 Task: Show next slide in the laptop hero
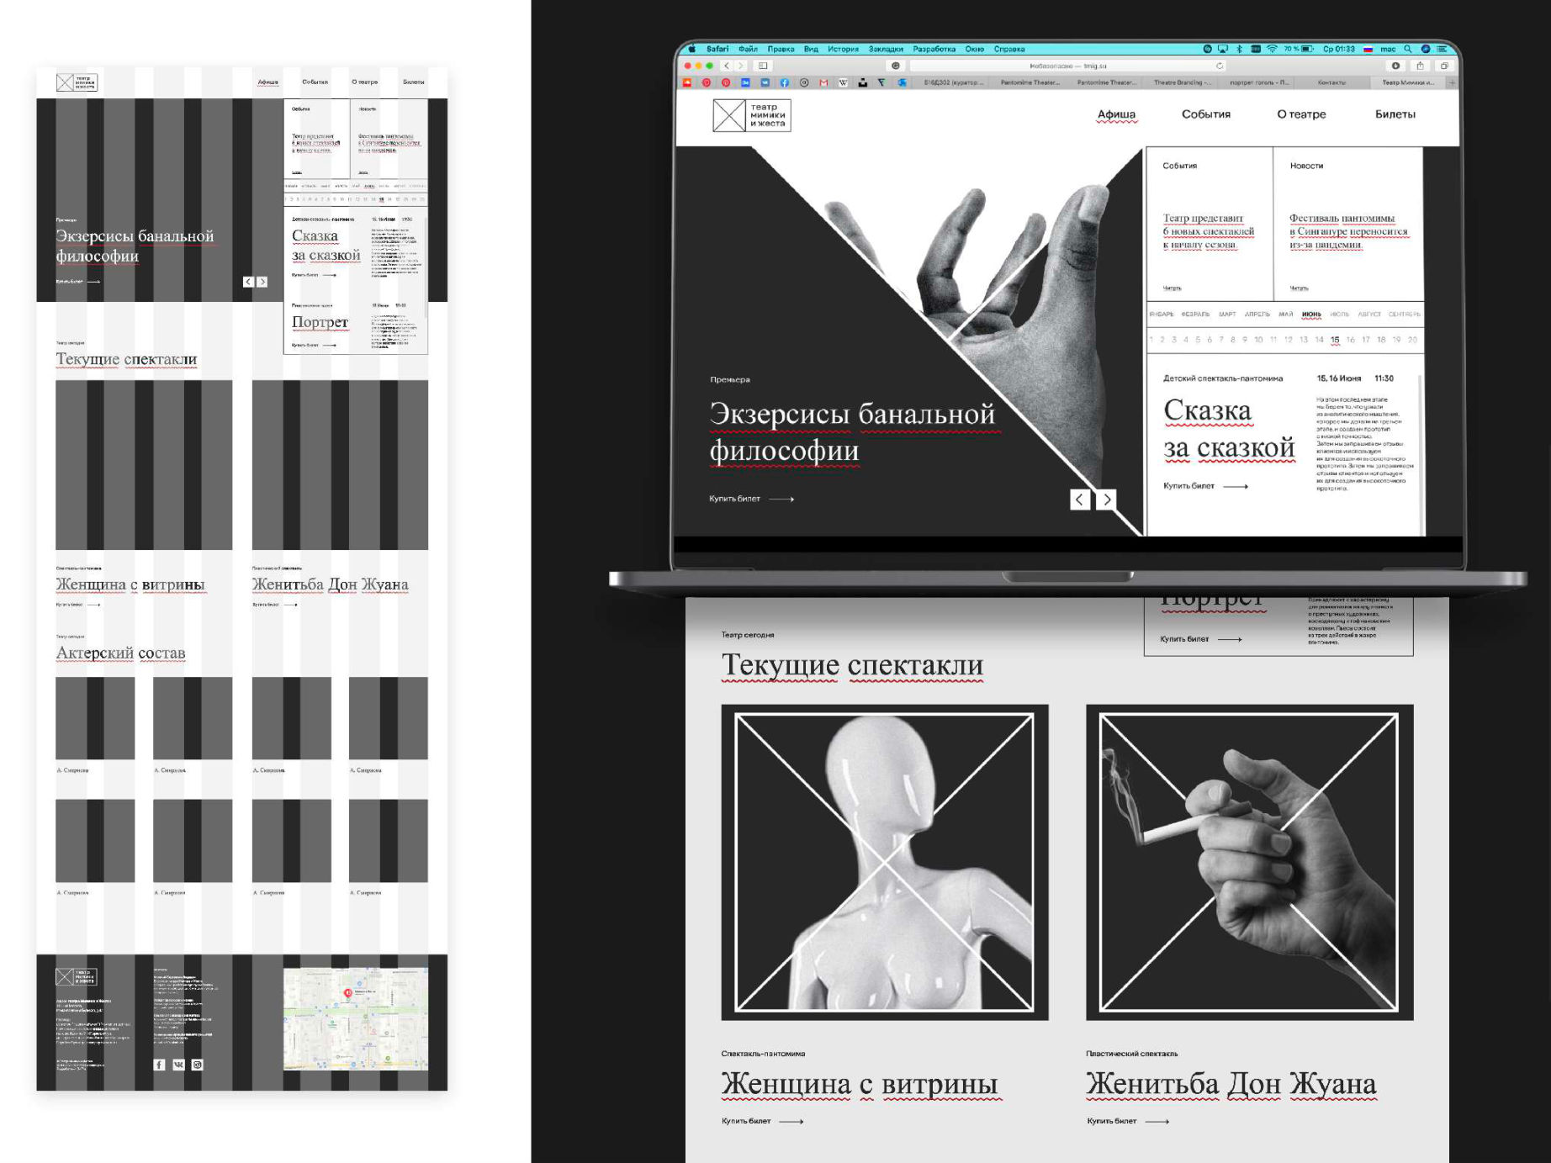point(1106,500)
